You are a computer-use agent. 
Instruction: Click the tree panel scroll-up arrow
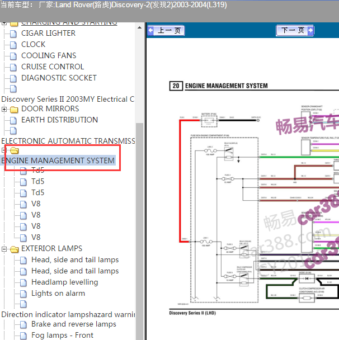point(139,27)
